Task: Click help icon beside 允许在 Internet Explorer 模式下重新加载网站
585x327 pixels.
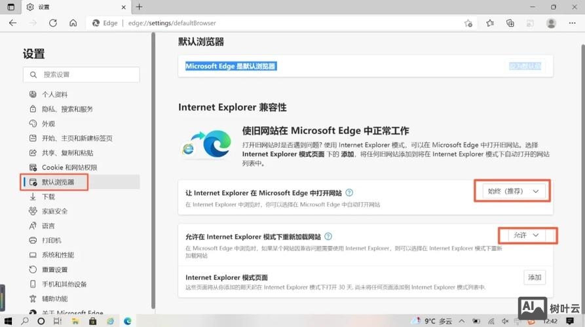Action: pos(328,237)
